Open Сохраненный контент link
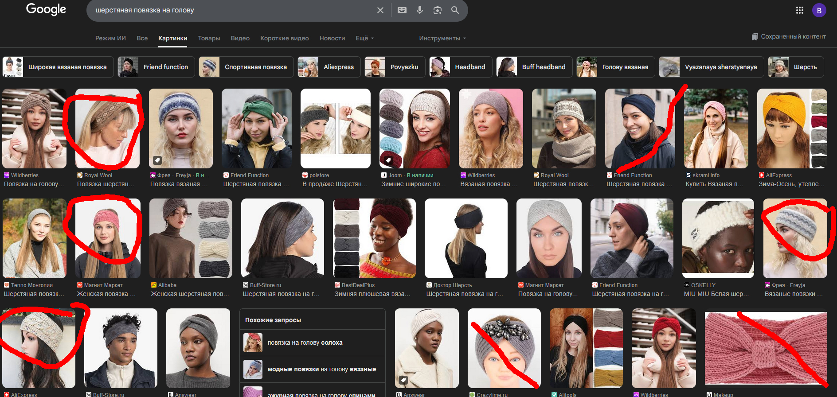Image resolution: width=837 pixels, height=397 pixels. coord(789,36)
